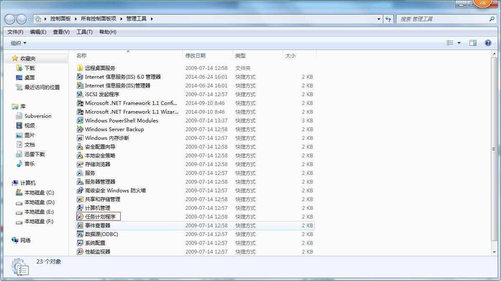The image size is (501, 281).
Task: Open the 文件(F) menu
Action: click(x=15, y=32)
